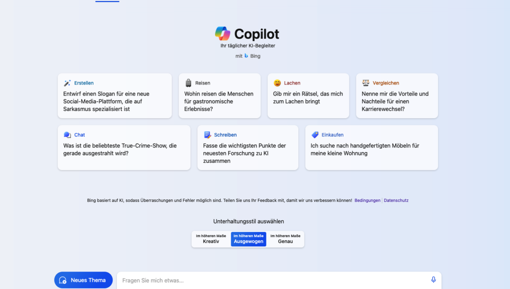The image size is (510, 289).
Task: Select the KI research summary suggestion
Action: point(248,147)
